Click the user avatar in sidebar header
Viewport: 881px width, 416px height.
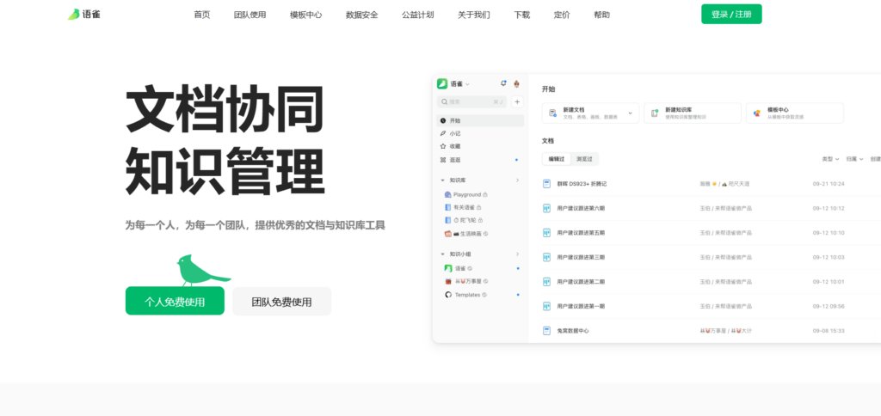pos(516,83)
